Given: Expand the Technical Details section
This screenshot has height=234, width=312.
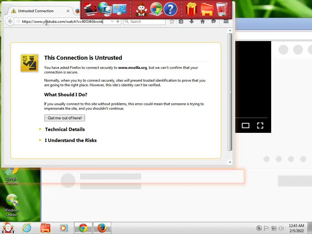Looking at the screenshot, I should [x=65, y=129].
